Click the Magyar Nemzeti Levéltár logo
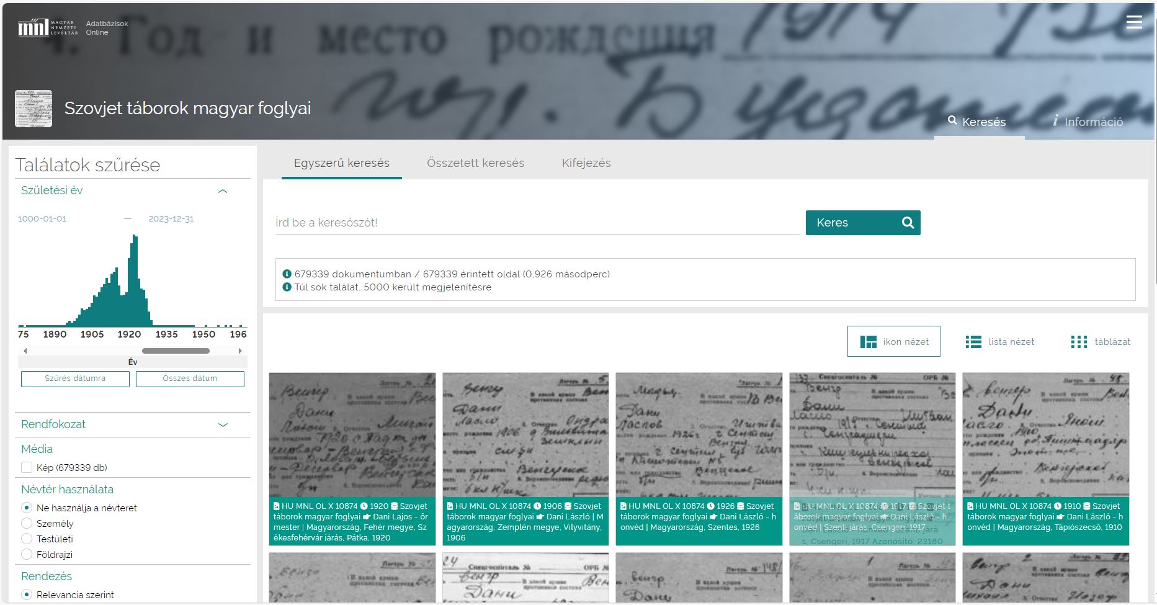Image resolution: width=1157 pixels, height=605 pixels. tap(48, 27)
